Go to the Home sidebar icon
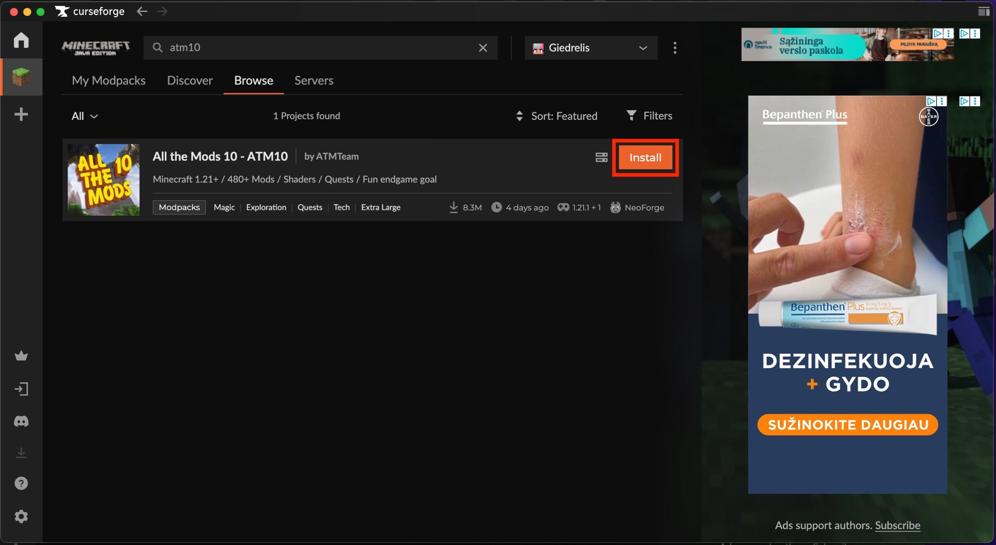The image size is (996, 545). 21,40
